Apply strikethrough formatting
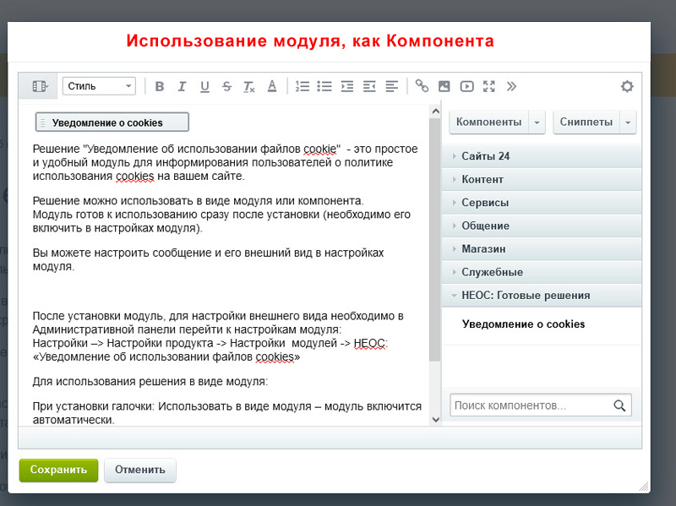This screenshot has width=676, height=506. coord(226,86)
